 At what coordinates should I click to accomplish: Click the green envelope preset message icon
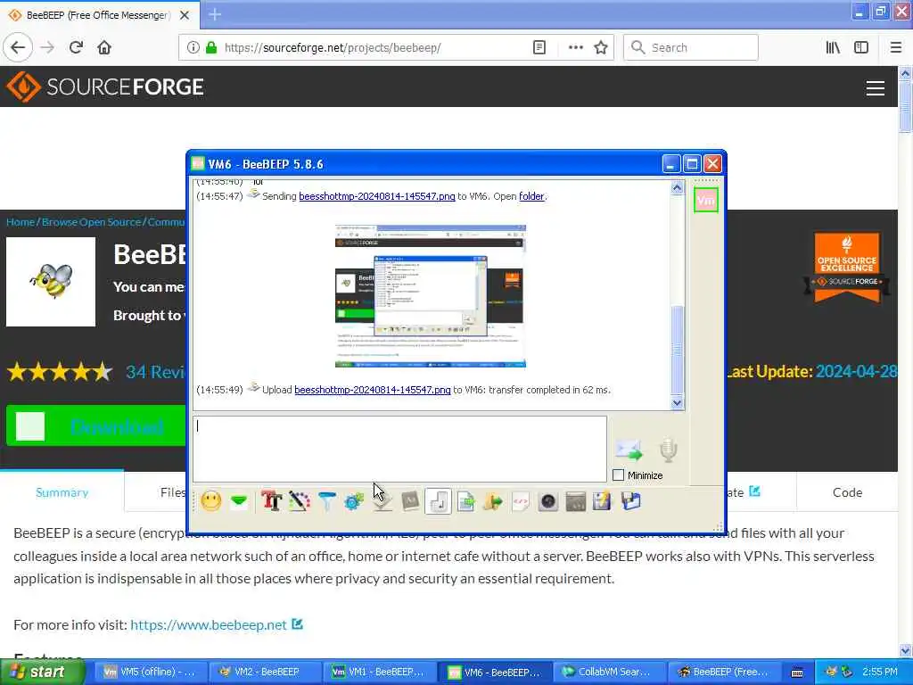(239, 501)
